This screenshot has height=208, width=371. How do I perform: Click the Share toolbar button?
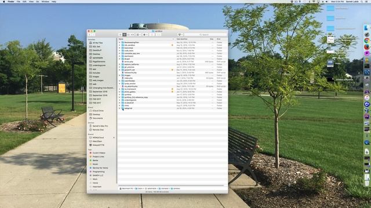coord(152,35)
